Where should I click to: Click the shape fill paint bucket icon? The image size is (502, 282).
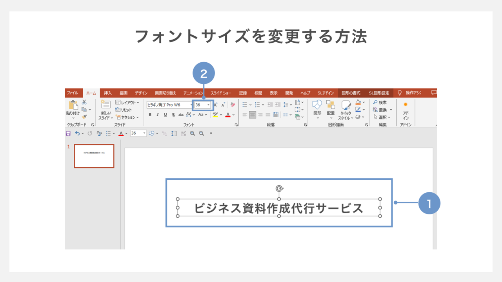[x=358, y=102]
